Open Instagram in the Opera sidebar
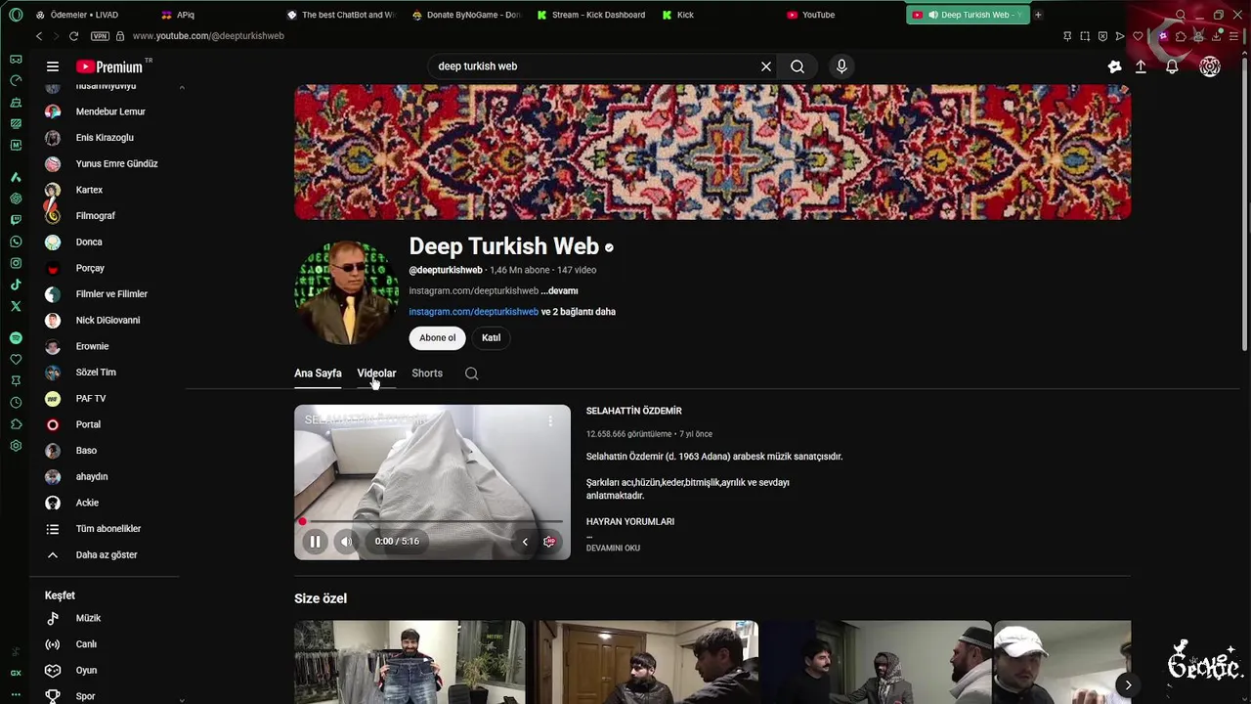Image resolution: width=1251 pixels, height=704 pixels. point(16,263)
